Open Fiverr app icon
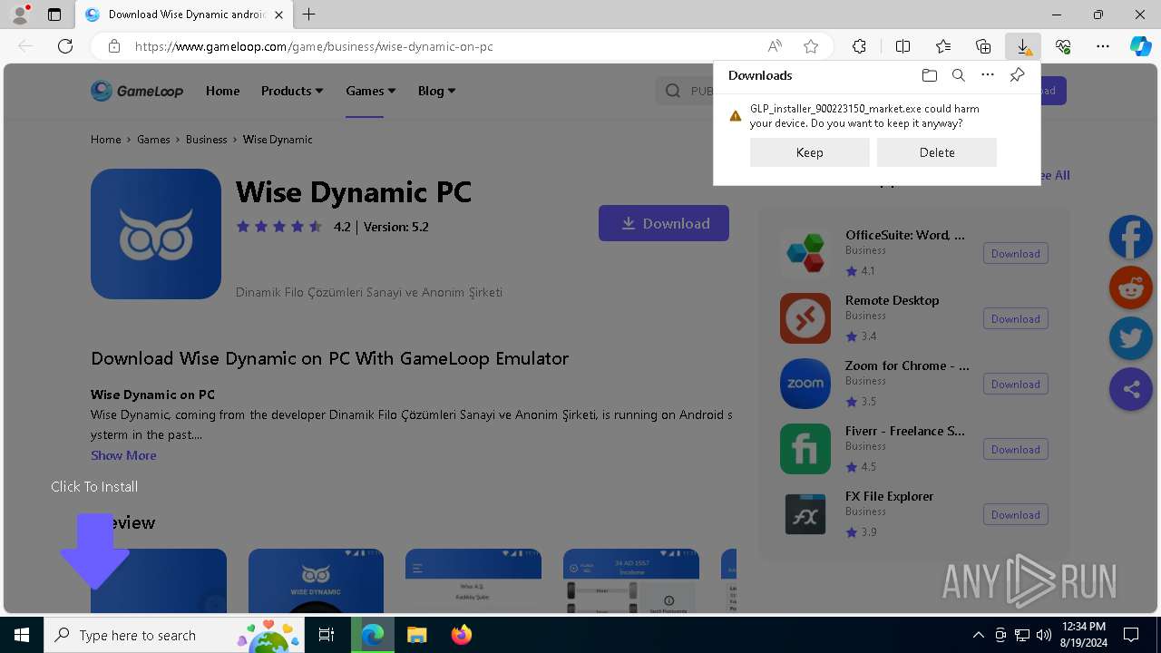 tap(805, 449)
